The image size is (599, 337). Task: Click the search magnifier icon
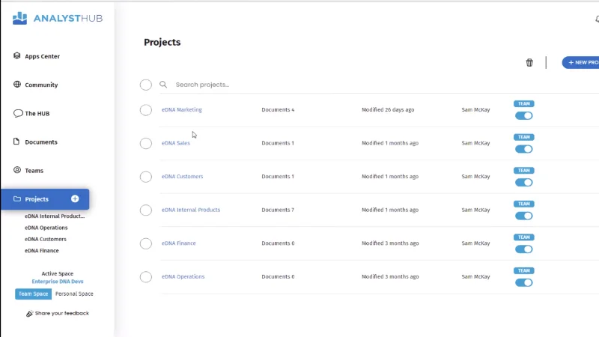tap(163, 85)
